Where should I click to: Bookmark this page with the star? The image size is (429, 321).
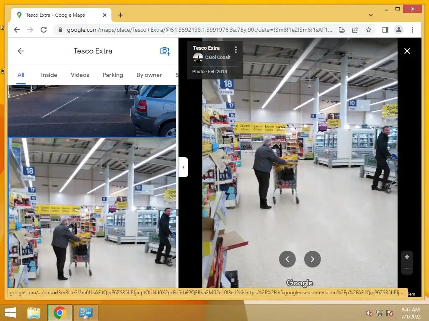click(369, 30)
